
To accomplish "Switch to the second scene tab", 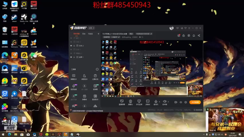I will coord(84,34).
